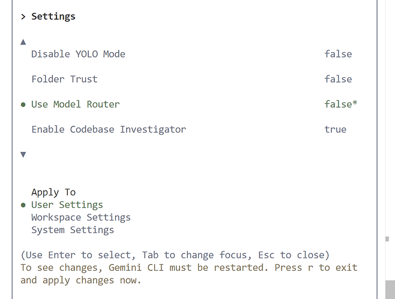Choose User Settings scope
395x299 pixels.
click(x=67, y=205)
